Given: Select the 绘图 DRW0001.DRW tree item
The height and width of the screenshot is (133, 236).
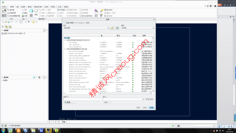Looking at the screenshot, I should [x=13, y=33].
